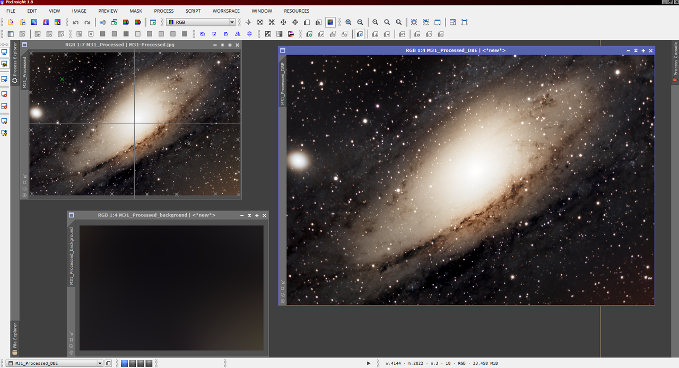Open the Process Console side tab
The image size is (679, 368).
tap(675, 63)
